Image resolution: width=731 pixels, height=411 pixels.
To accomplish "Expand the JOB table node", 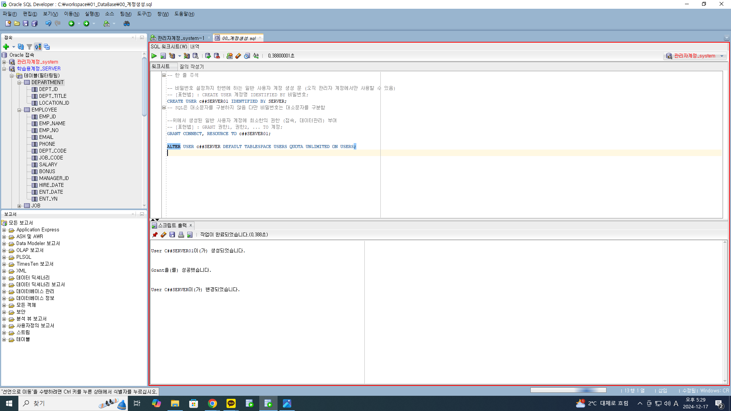I will [19, 206].
